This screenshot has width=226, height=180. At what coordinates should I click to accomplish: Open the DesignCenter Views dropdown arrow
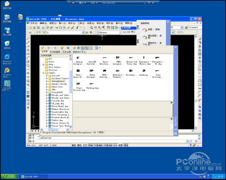[100, 48]
